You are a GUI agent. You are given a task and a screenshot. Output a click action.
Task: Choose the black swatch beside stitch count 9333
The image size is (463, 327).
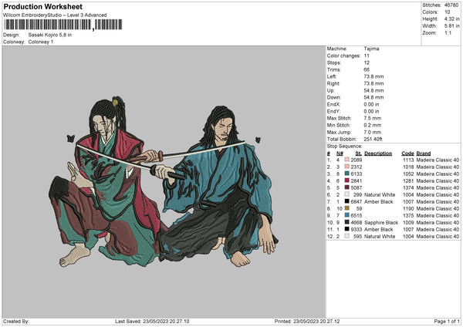point(346,229)
